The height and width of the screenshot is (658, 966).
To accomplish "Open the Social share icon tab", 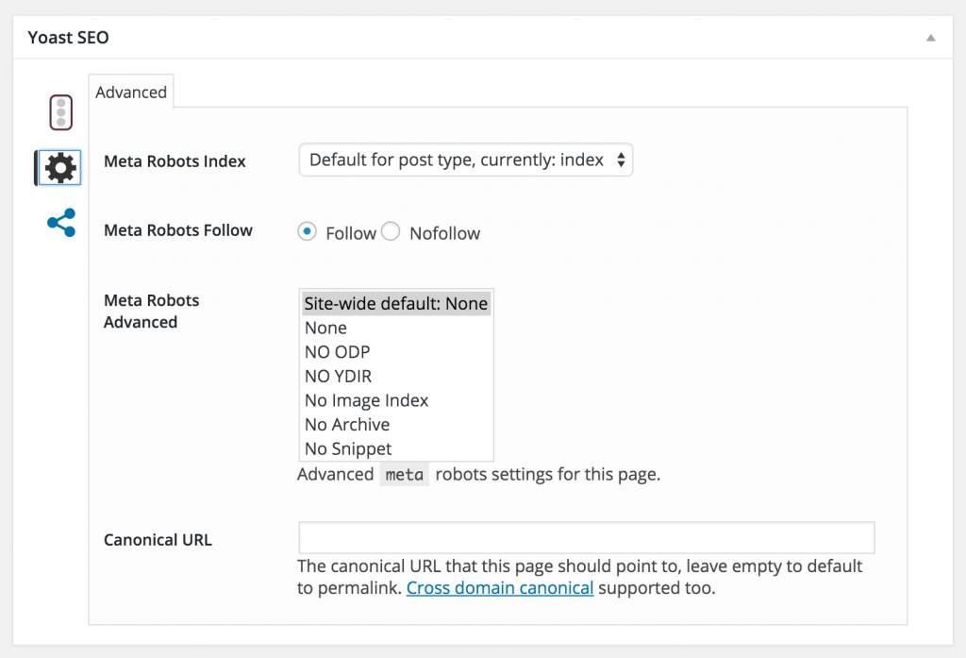I will [x=61, y=223].
